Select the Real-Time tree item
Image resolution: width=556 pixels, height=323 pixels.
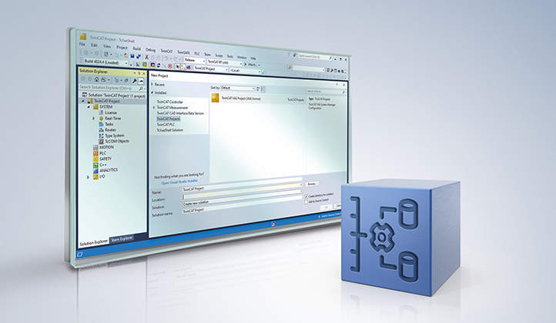coord(112,118)
